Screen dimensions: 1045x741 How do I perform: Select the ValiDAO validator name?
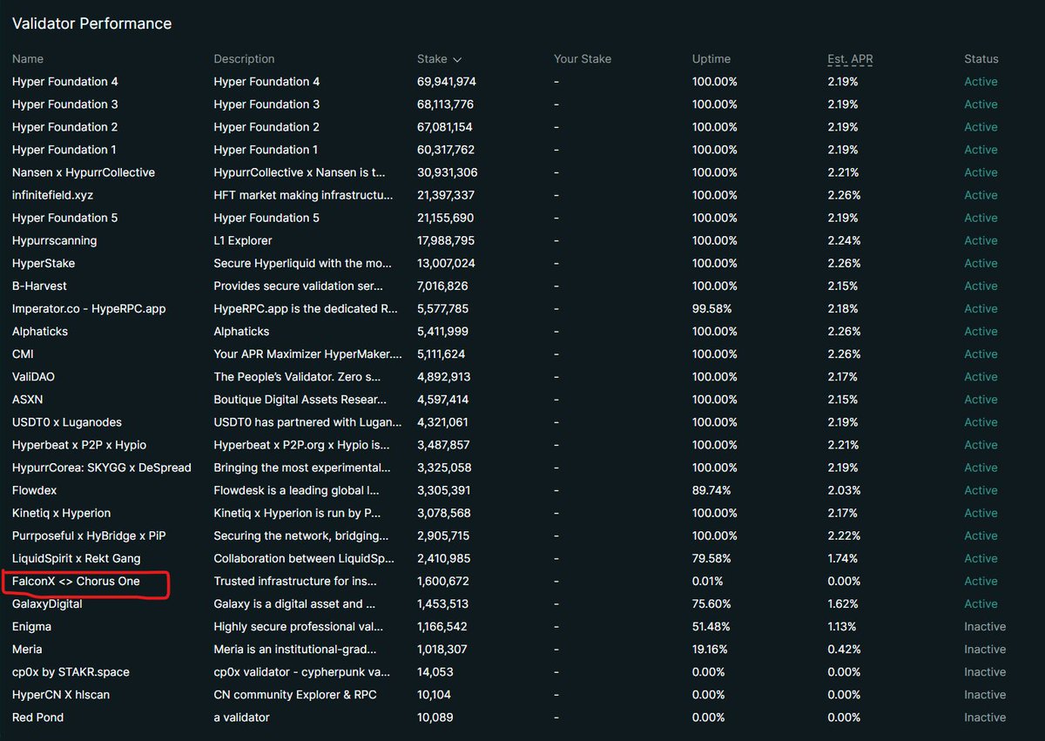(x=34, y=376)
